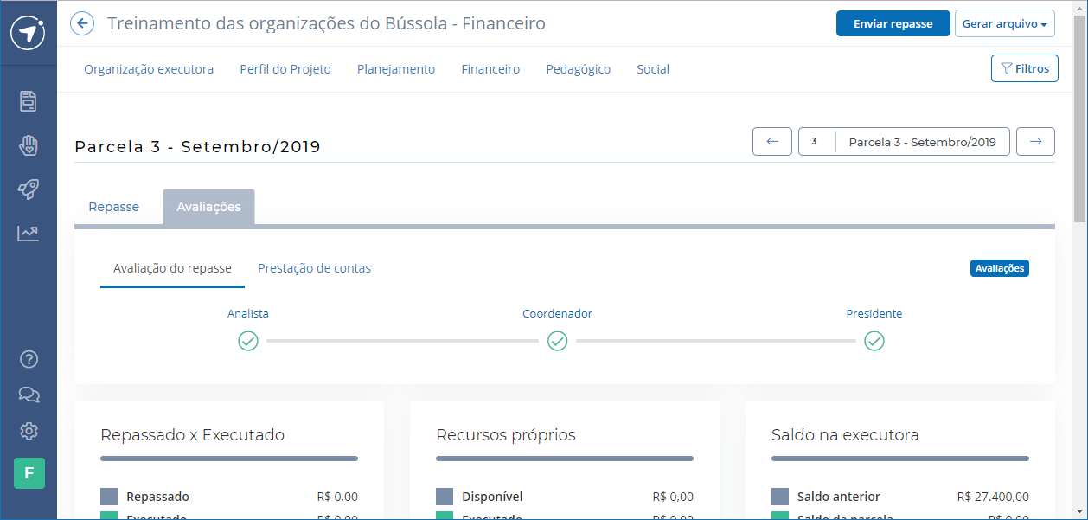Select the Avaliação do repasse subtab
Image resolution: width=1088 pixels, height=520 pixels.
point(172,268)
